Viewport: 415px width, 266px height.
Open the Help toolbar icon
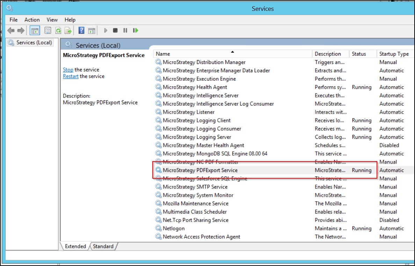click(x=81, y=30)
